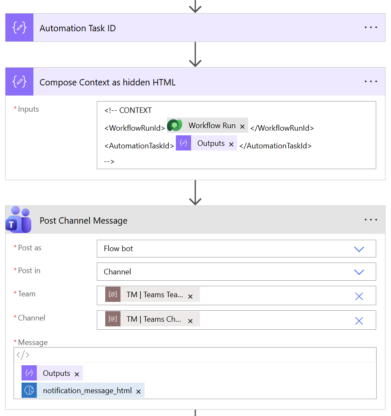Image resolution: width=391 pixels, height=416 pixels.
Task: Clear the Channel field selection
Action: 359,320
